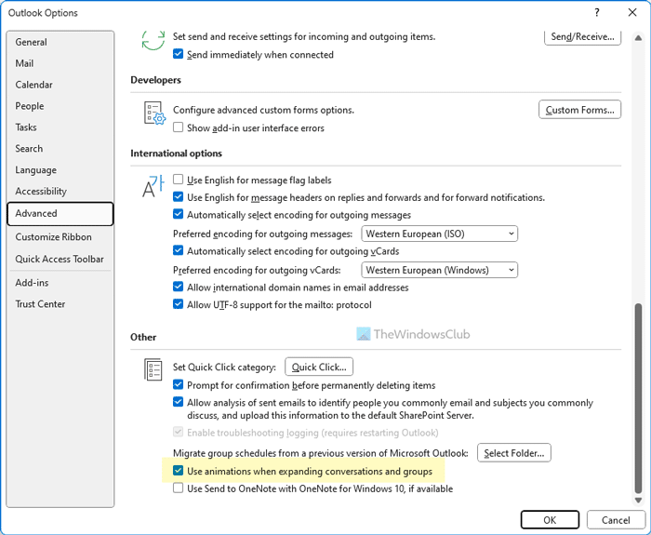
Task: Click the Other section checklist icon
Action: 153,369
